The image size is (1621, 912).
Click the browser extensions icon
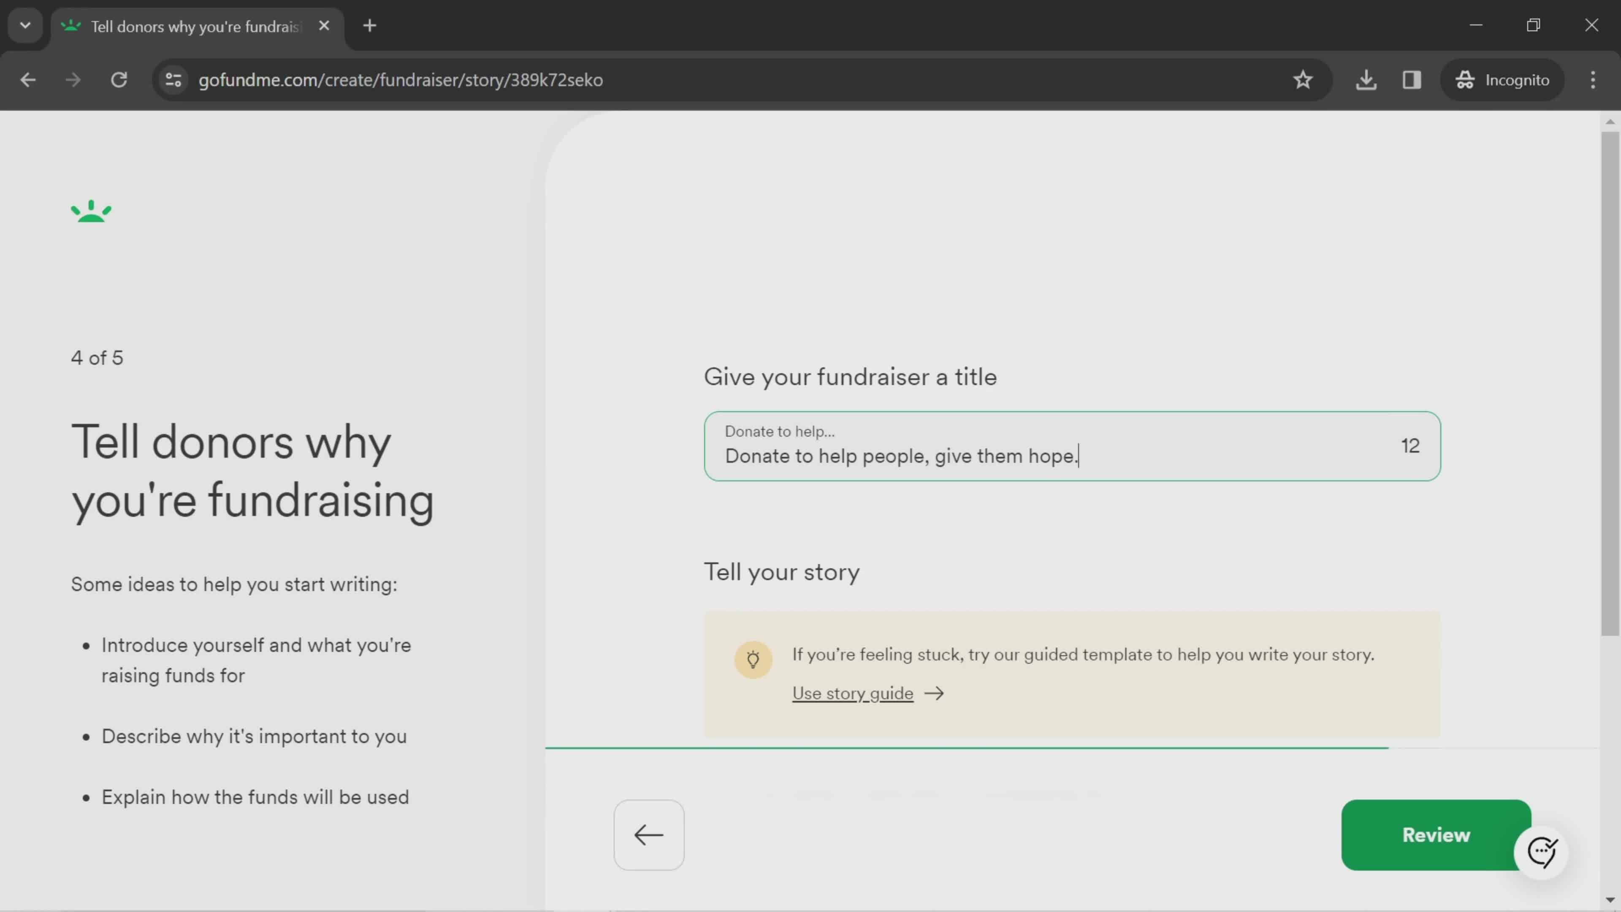(1412, 79)
